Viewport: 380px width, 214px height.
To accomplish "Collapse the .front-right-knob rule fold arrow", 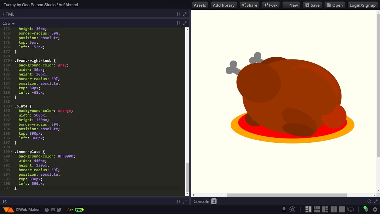I will click(x=12, y=61).
